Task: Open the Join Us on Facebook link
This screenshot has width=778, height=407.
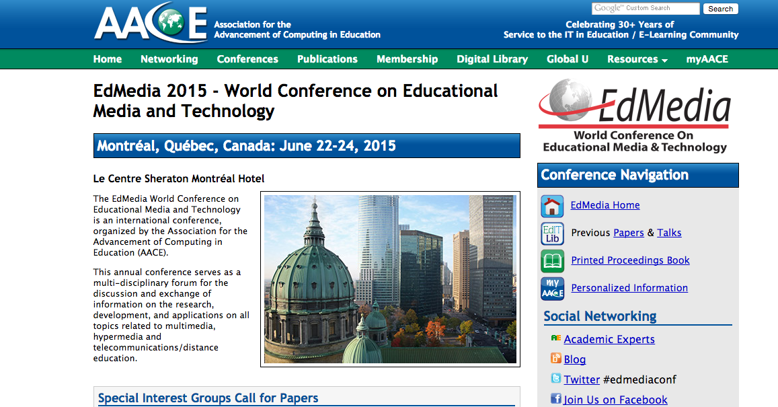Action: coord(615,400)
